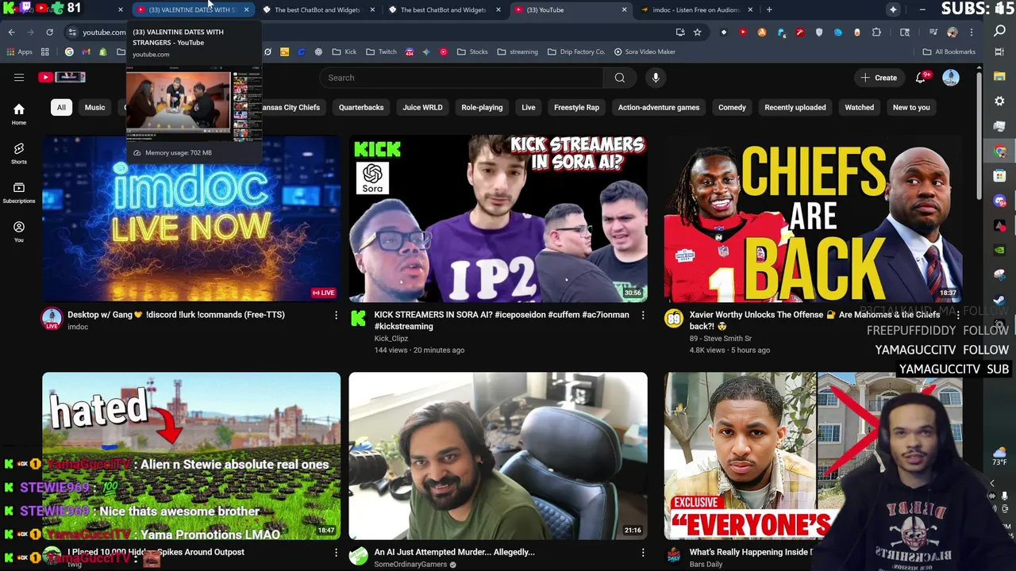This screenshot has height=571, width=1016.
Task: Click the Kick_Clipz channel avatar
Action: (x=359, y=319)
